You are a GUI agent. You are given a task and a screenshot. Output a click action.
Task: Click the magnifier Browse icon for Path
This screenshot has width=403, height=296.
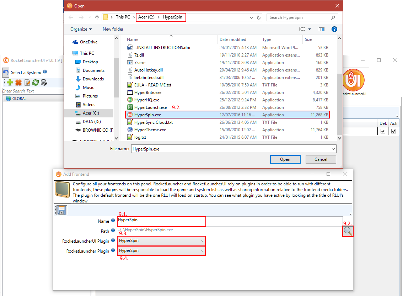coord(348,231)
